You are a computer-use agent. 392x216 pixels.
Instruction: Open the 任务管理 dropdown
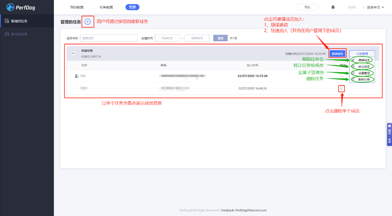[362, 54]
